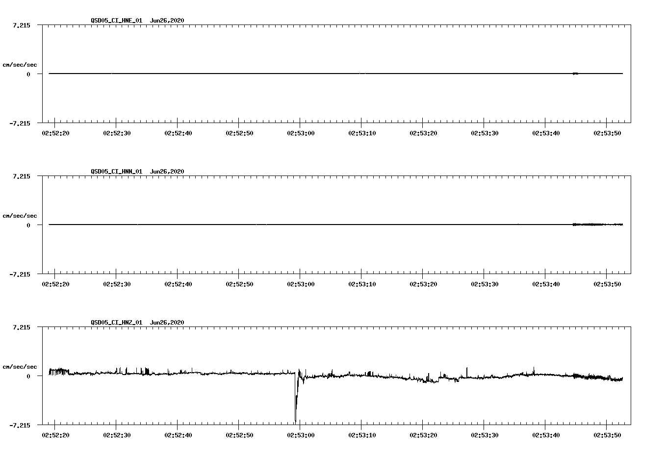
Task: Click the QSD05_CI_HNE_01 plot title
Action: click(137, 21)
